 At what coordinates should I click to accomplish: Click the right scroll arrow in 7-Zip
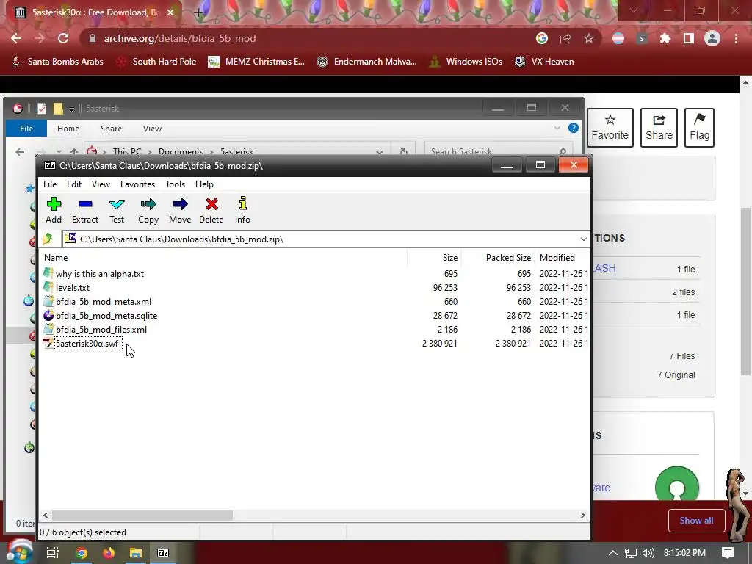point(582,515)
